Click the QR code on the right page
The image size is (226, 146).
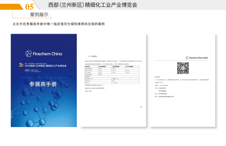click(x=183, y=68)
